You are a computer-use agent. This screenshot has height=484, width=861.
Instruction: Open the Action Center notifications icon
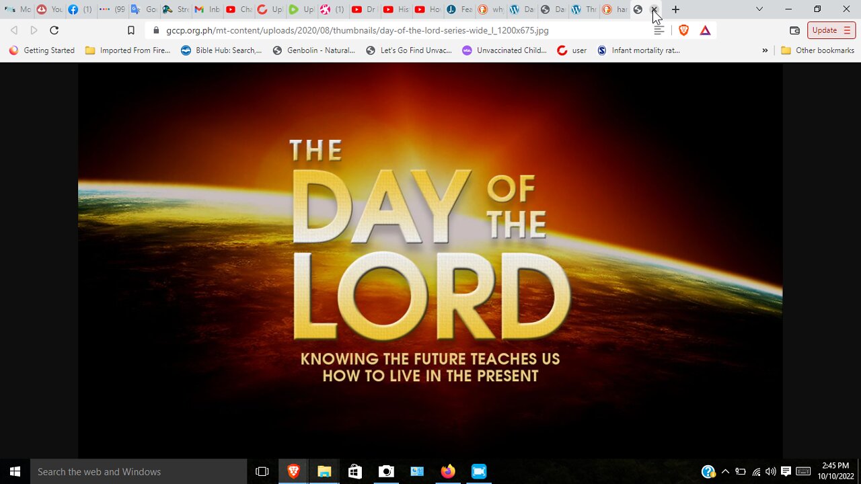click(x=786, y=471)
